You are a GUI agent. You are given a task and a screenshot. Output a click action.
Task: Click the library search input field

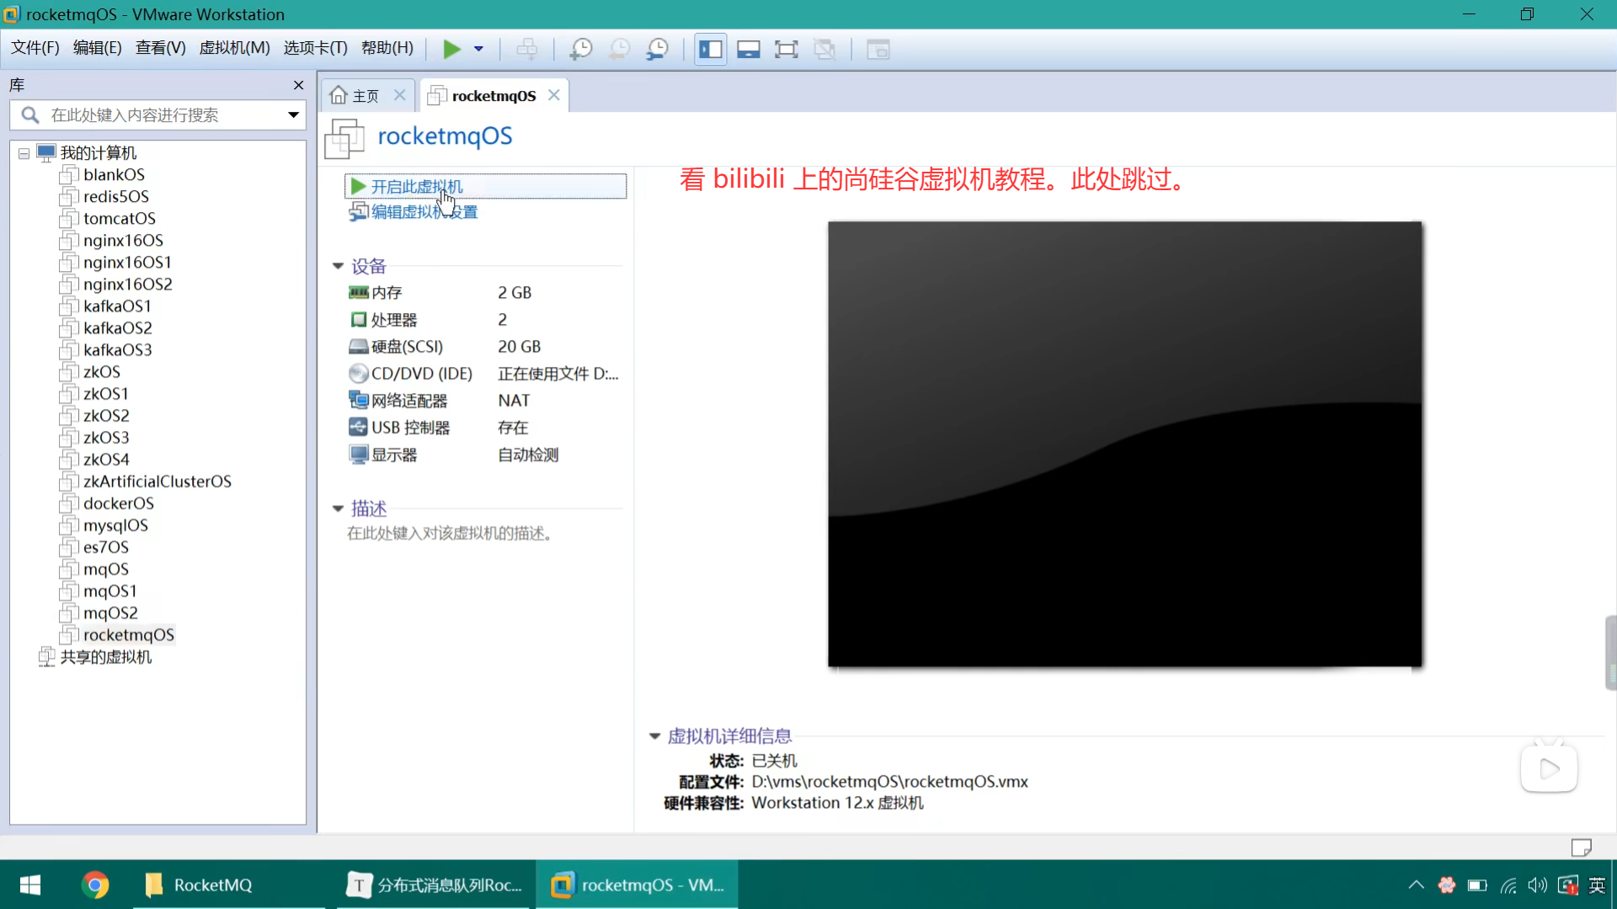[x=160, y=114]
